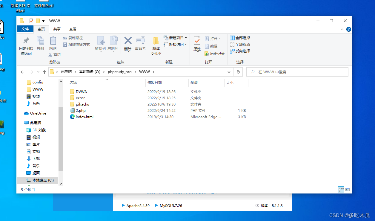Open the 打开 dropdown arrow
This screenshot has height=221, width=375.
[220, 38]
